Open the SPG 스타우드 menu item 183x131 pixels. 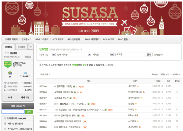(x=42, y=39)
